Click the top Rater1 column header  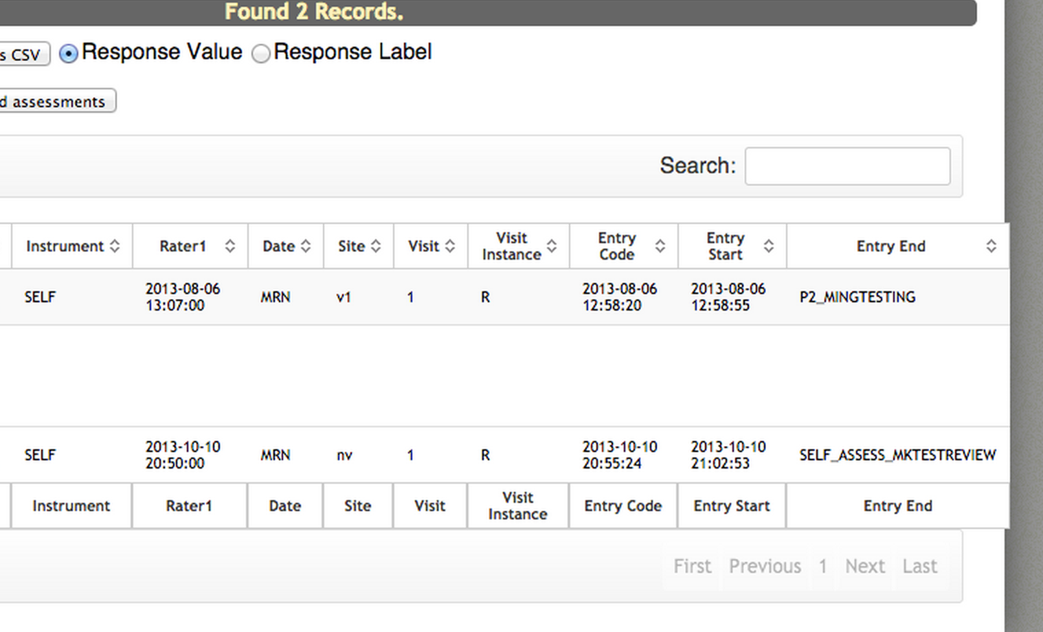click(190, 246)
